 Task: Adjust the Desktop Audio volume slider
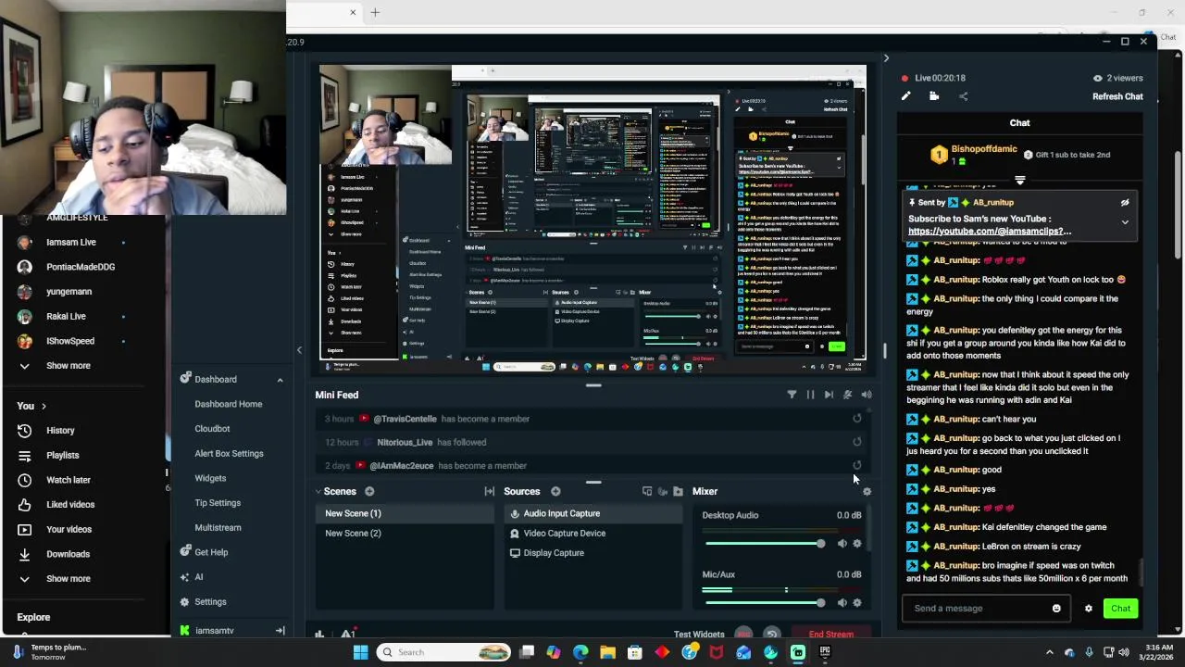(765, 544)
